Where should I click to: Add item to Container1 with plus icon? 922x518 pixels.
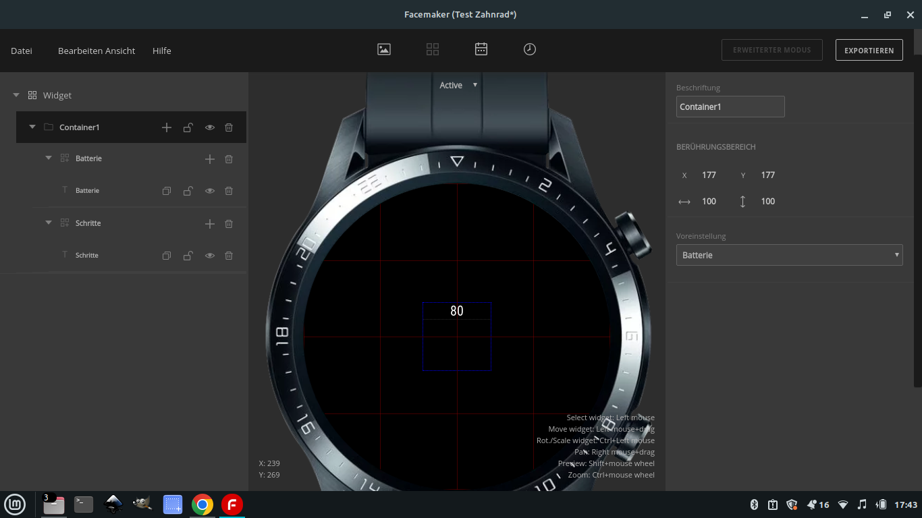pos(167,127)
